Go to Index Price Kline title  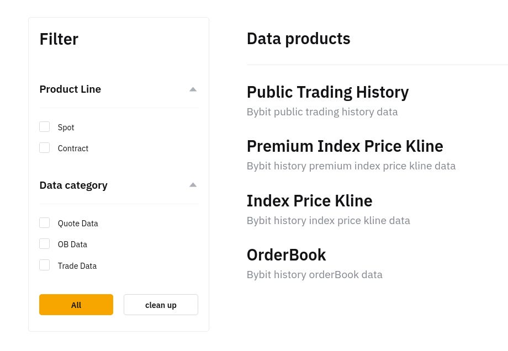coord(309,200)
